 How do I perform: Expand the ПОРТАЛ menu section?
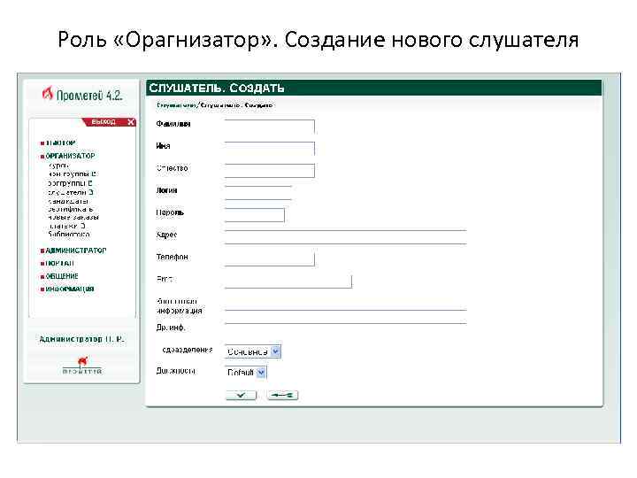tap(59, 264)
